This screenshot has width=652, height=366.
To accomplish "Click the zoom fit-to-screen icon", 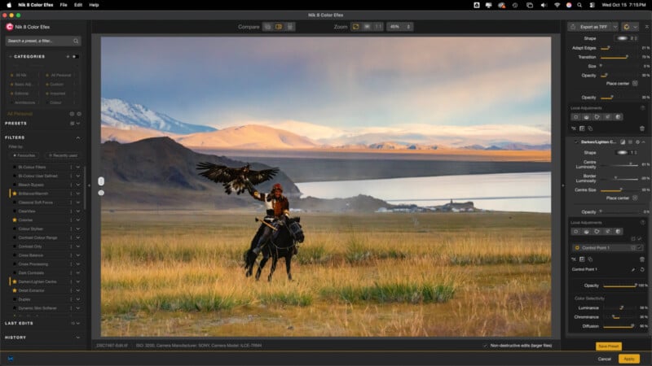I will (355, 27).
